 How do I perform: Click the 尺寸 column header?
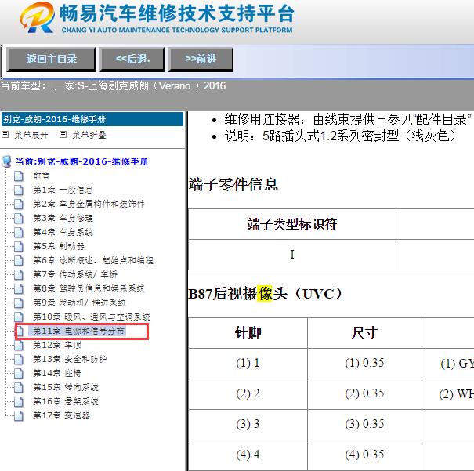[x=364, y=333]
